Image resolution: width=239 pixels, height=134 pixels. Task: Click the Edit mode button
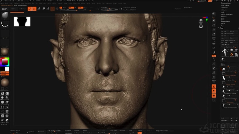[x=30, y=9]
